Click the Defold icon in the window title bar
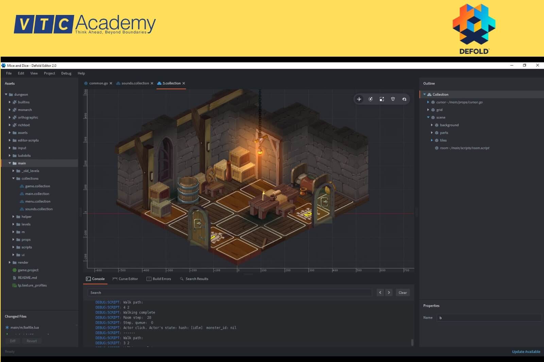This screenshot has height=362, width=544. coord(4,65)
